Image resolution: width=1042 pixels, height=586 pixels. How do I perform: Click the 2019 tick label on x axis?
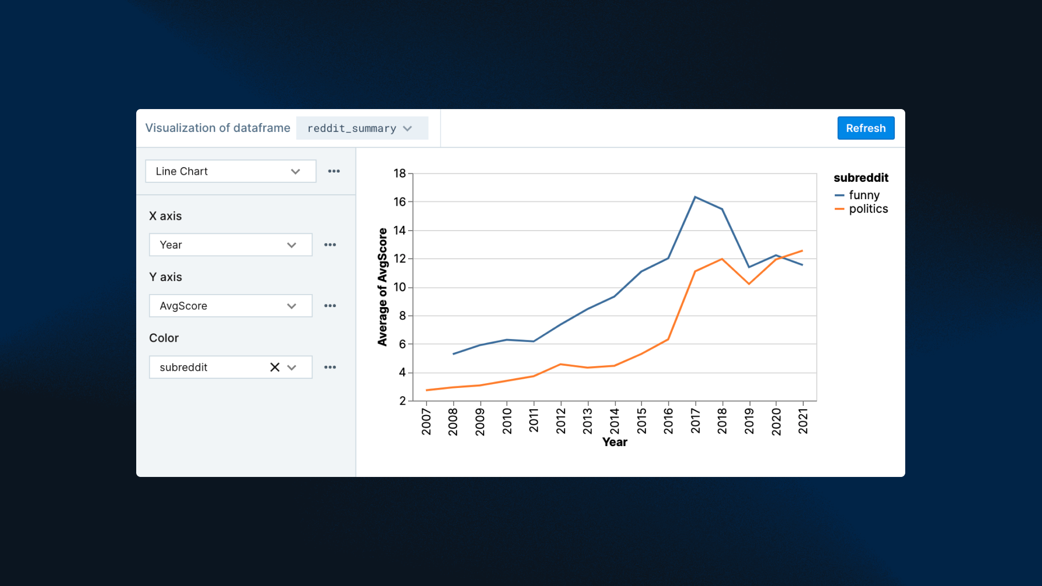tap(749, 421)
